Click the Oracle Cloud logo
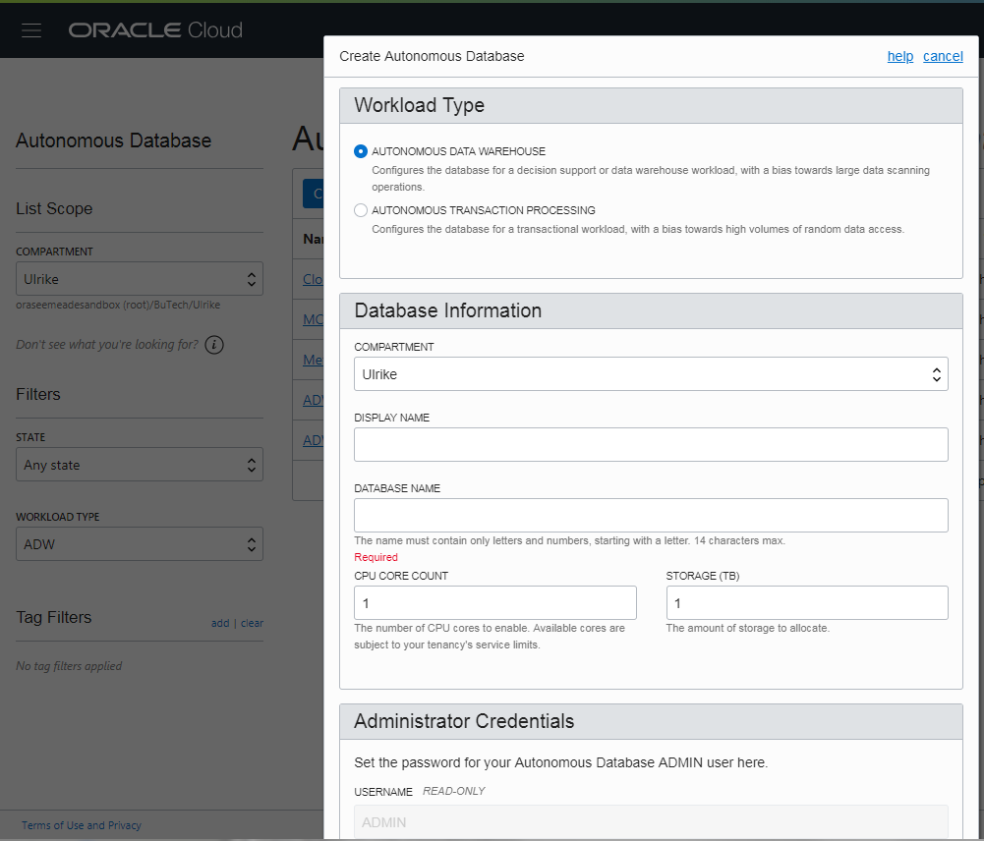The image size is (984, 841). click(x=155, y=30)
